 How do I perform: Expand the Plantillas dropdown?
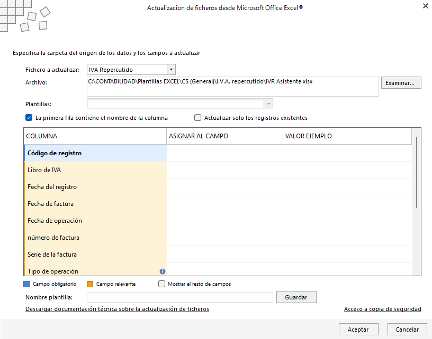(x=268, y=104)
